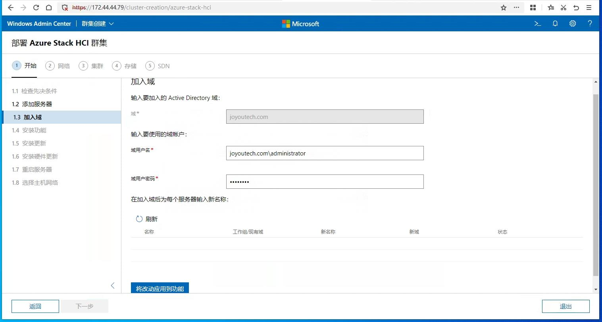Viewport: 602px width, 322px height.
Task: Go back with browser back arrow
Action: [x=11, y=8]
